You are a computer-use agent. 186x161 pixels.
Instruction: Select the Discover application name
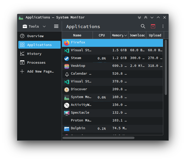(x=79, y=89)
